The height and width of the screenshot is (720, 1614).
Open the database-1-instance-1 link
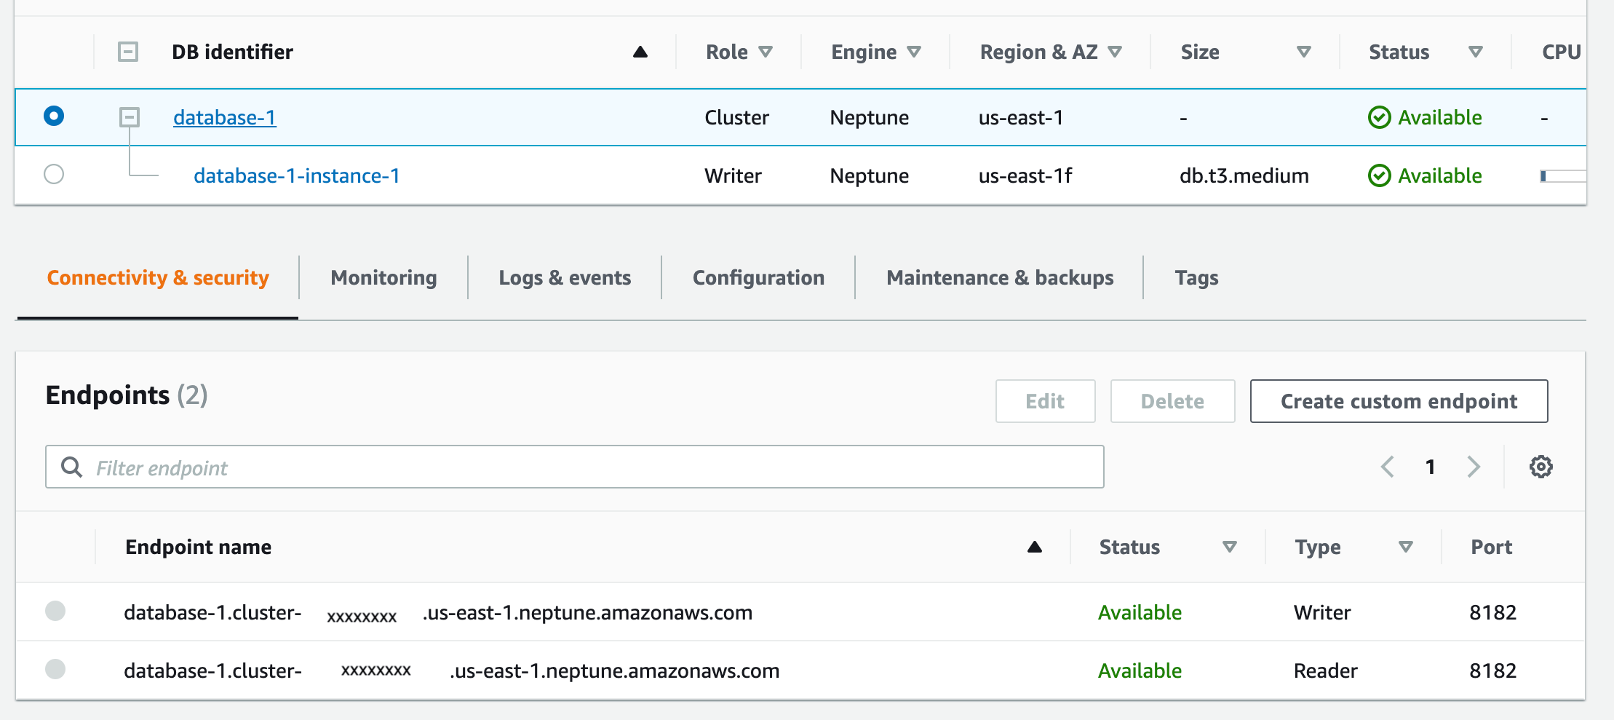[x=296, y=175]
